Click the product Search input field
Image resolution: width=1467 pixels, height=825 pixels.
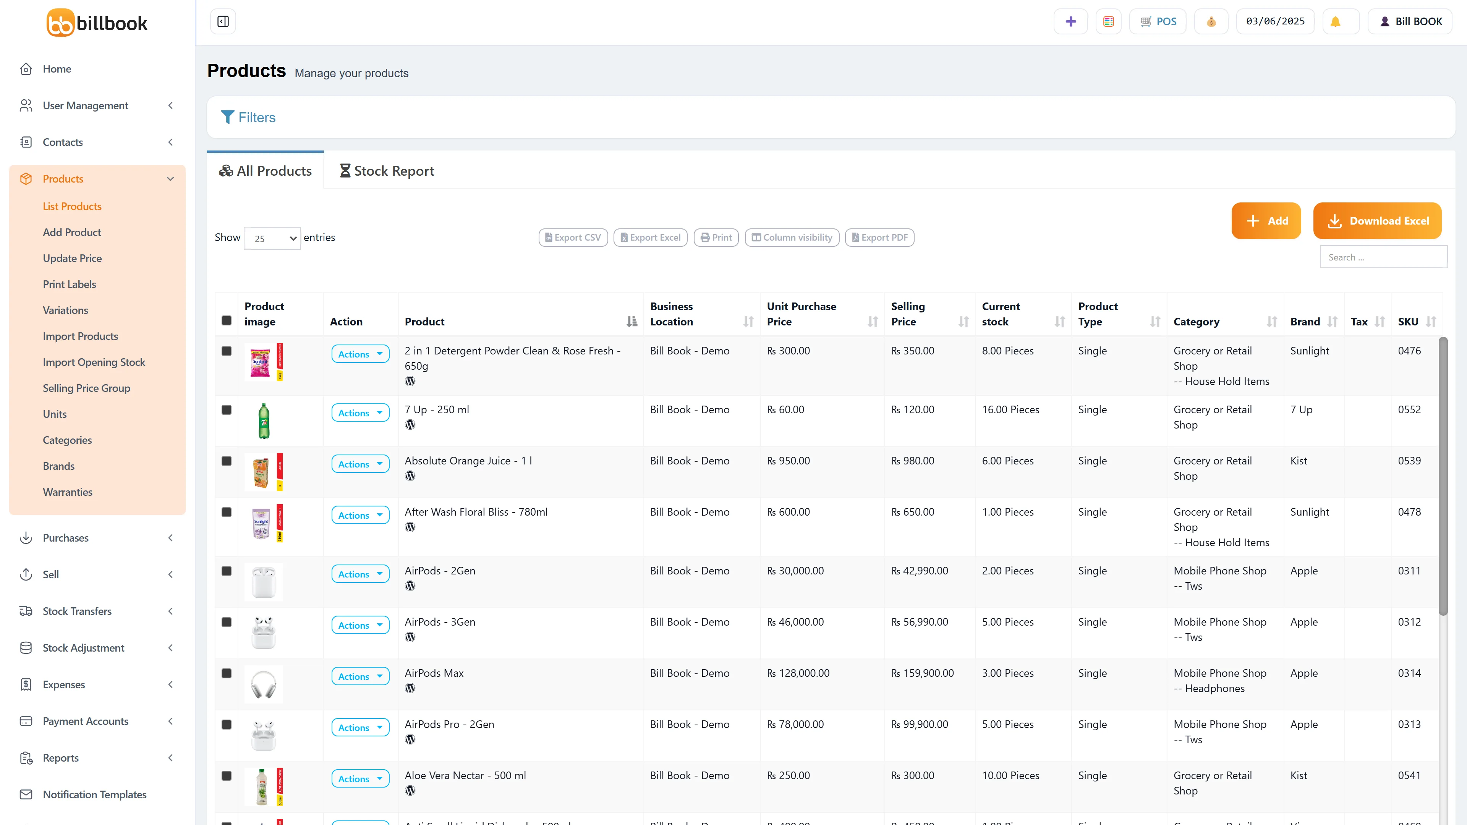[x=1383, y=257]
